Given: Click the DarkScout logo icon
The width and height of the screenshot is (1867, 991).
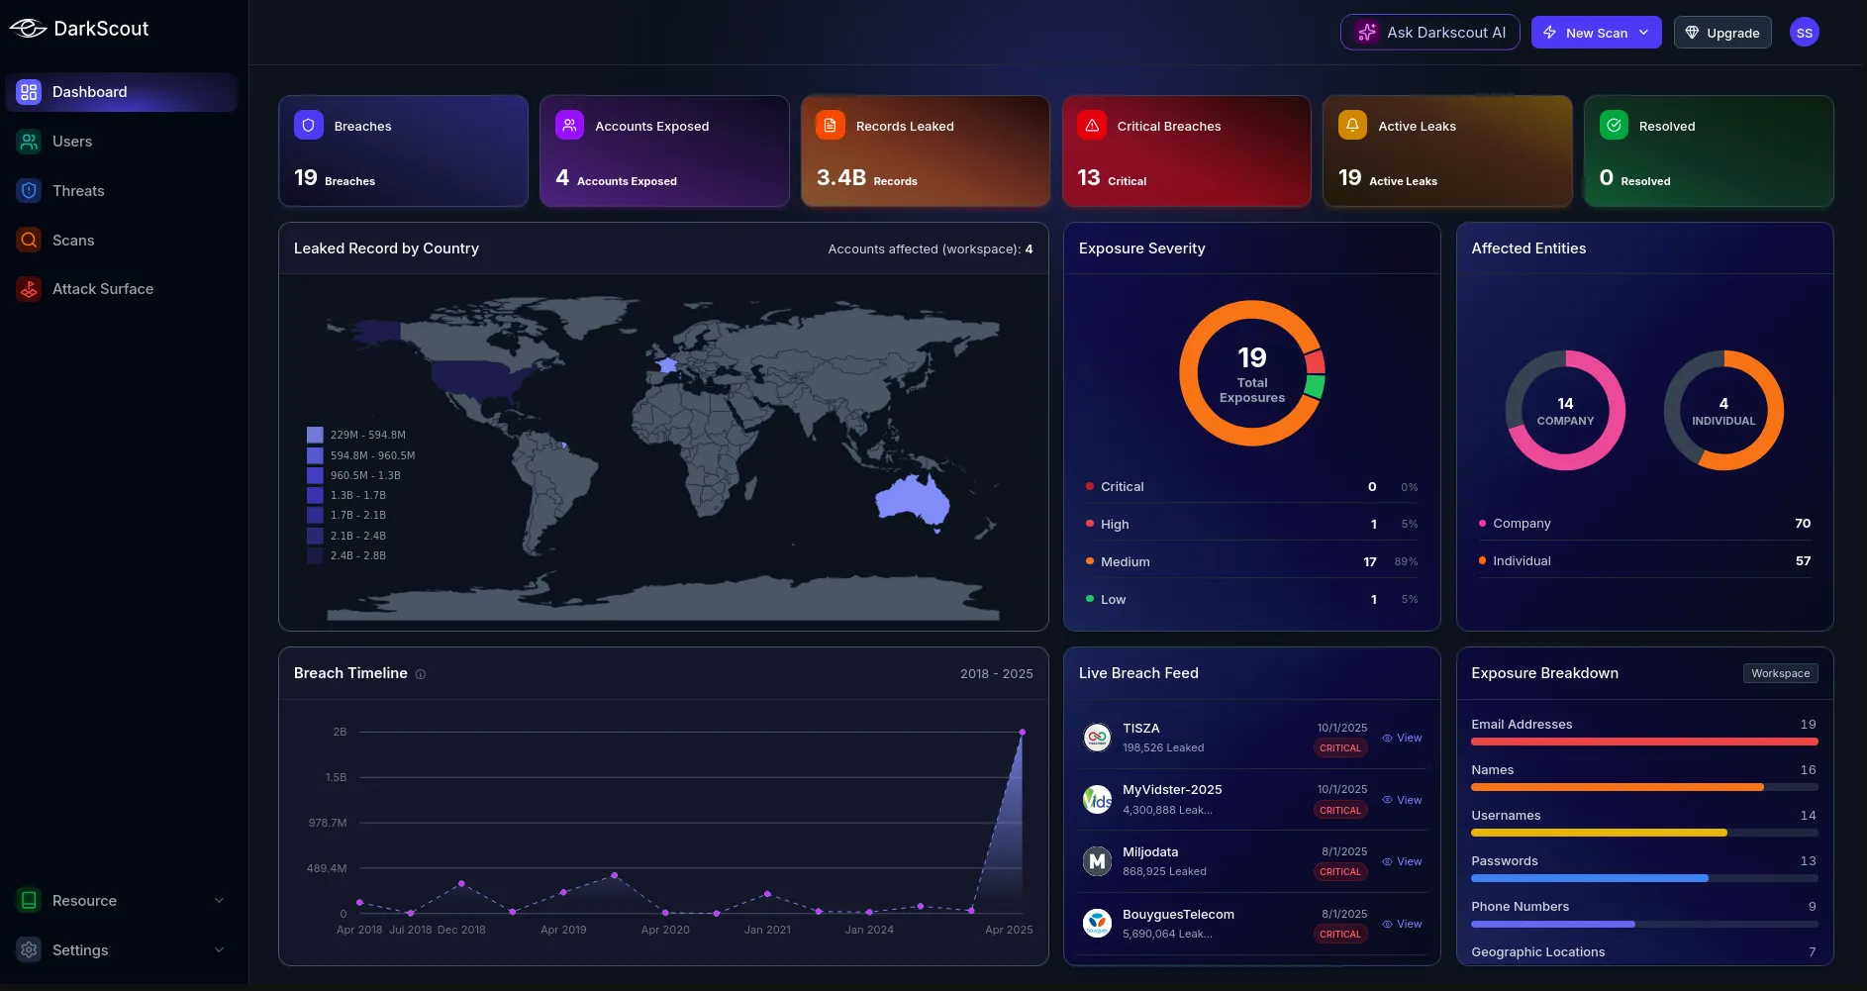Looking at the screenshot, I should 28,29.
